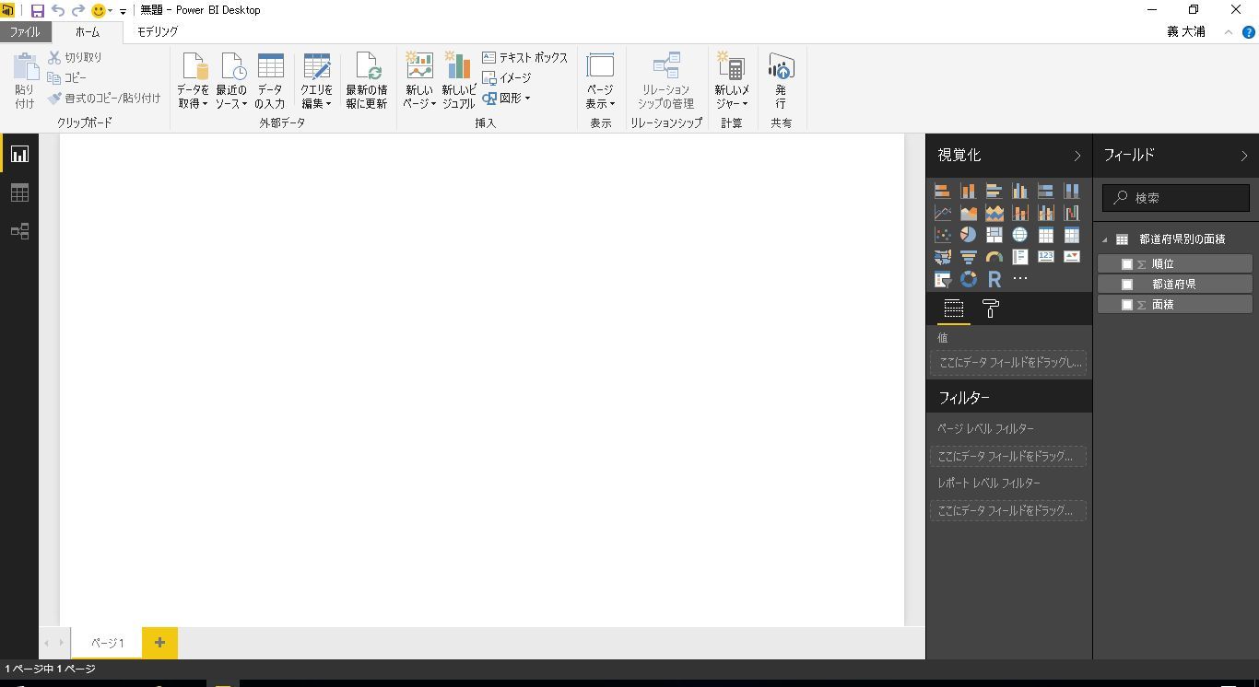Select the card visual showing 123
This screenshot has height=687, width=1259.
(x=1046, y=257)
